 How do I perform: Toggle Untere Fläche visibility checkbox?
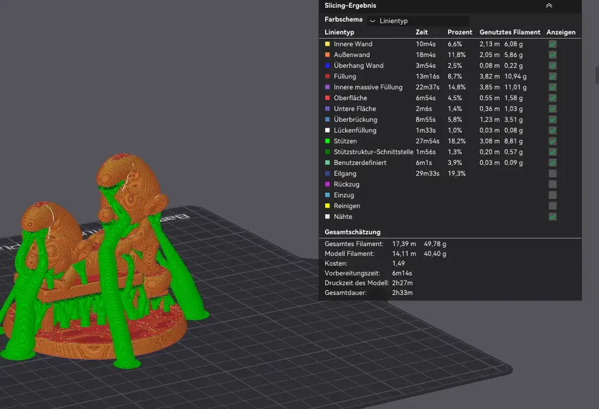[552, 109]
